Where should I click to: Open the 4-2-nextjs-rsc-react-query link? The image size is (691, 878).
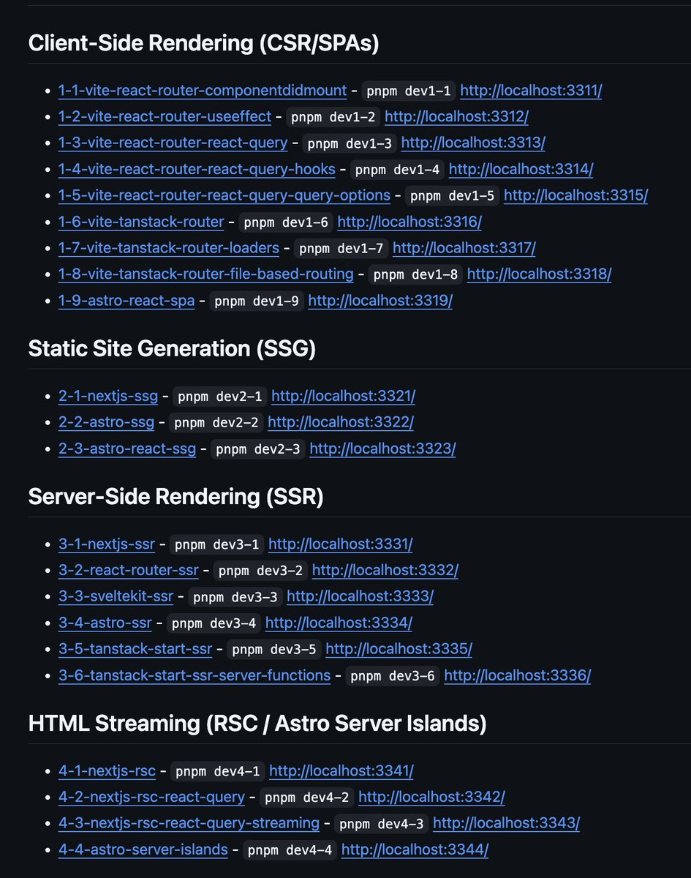coord(152,798)
